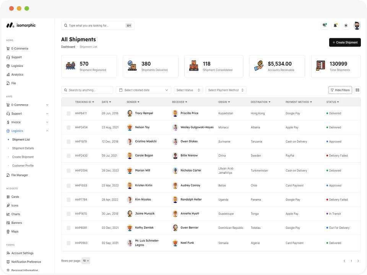This screenshot has width=367, height=275.
Task: Open Create Shipment sidebar item
Action: [x=23, y=157]
